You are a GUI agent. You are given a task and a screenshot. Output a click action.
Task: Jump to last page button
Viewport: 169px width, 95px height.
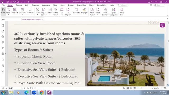[28, 88]
